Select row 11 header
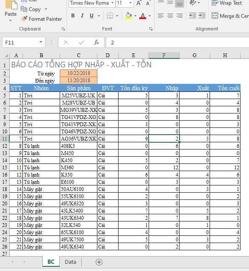 5,139
